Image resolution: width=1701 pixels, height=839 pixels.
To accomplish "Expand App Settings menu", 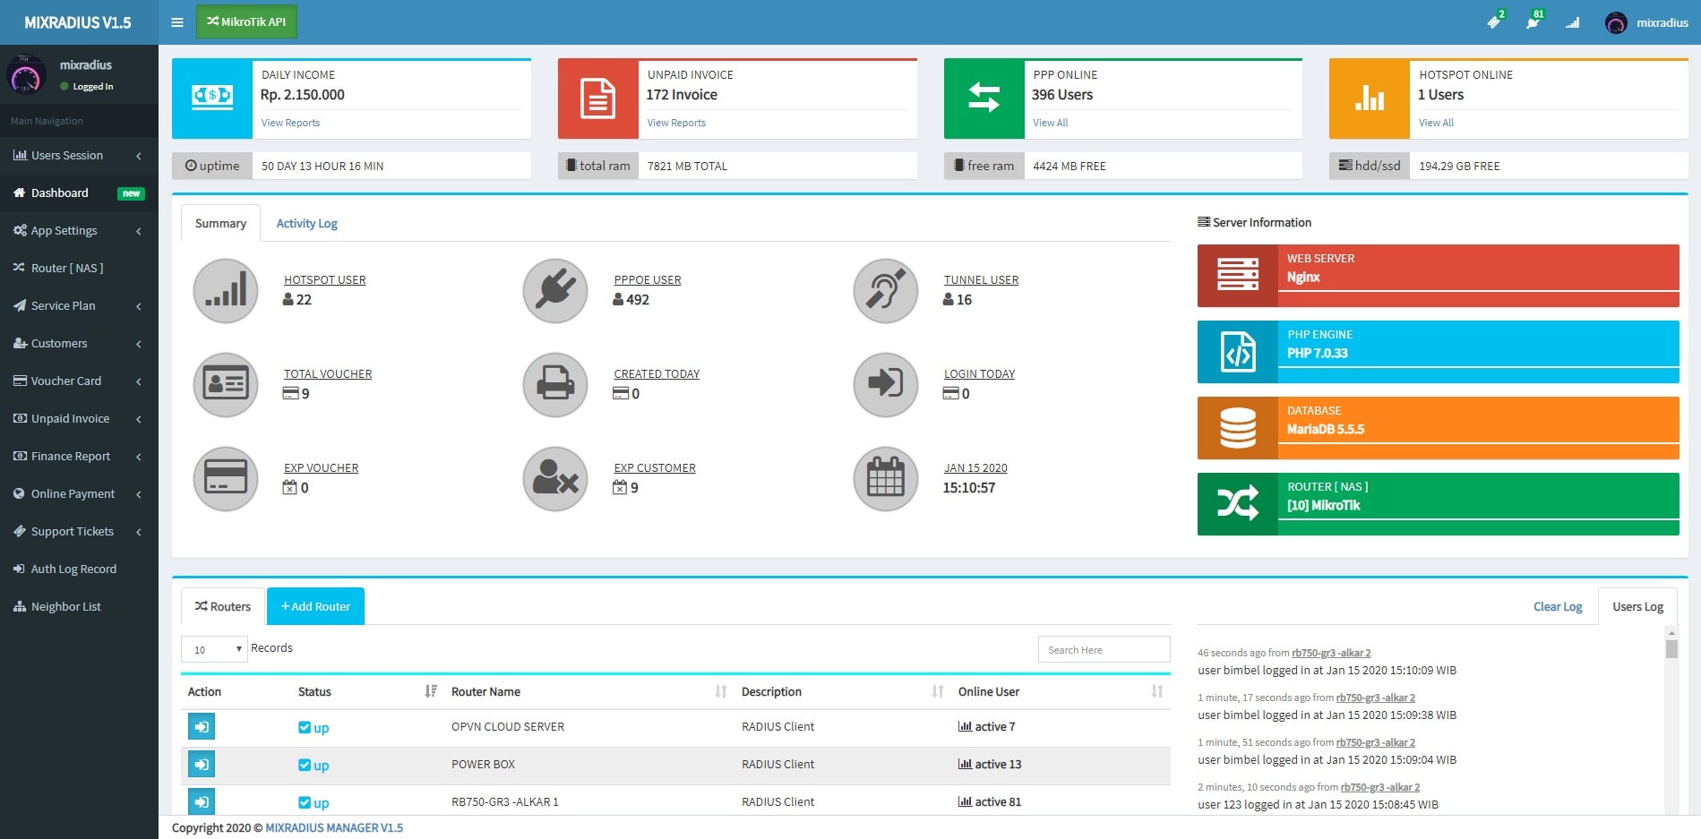I will [79, 230].
